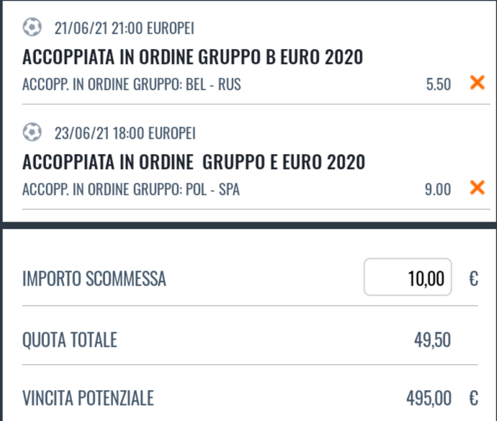Click the euro symbol beside the stake field

(473, 279)
